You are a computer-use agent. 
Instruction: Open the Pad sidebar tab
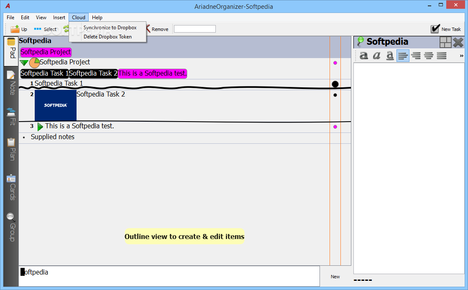pyautogui.click(x=11, y=51)
